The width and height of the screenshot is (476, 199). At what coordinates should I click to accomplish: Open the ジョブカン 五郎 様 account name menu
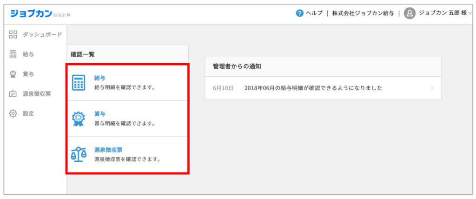442,13
